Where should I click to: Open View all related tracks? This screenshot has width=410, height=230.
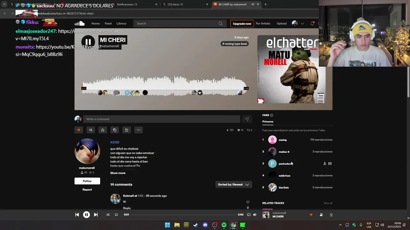pos(328,203)
